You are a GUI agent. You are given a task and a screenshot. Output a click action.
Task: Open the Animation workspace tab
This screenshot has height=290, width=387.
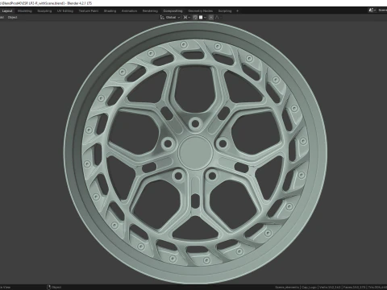(x=129, y=11)
